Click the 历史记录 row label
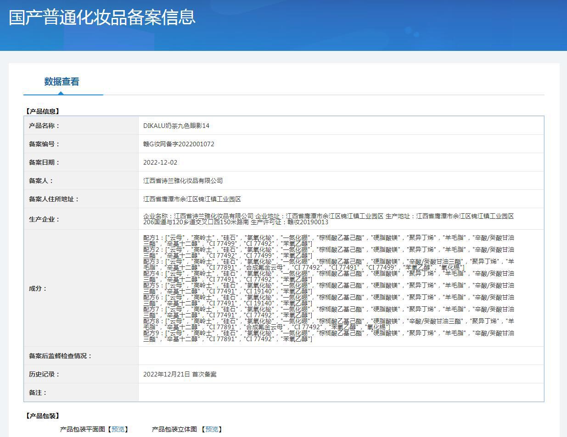The image size is (567, 437). point(44,374)
